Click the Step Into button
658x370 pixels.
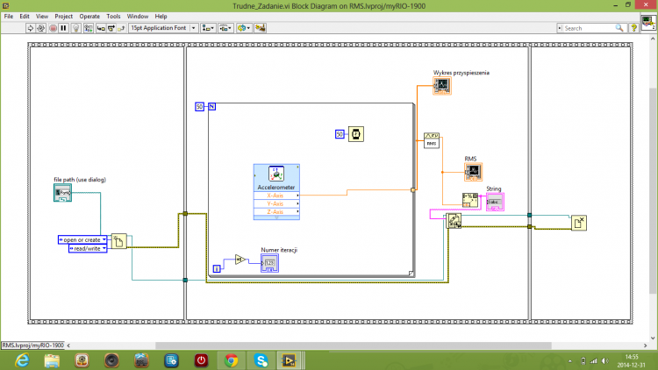(x=101, y=28)
